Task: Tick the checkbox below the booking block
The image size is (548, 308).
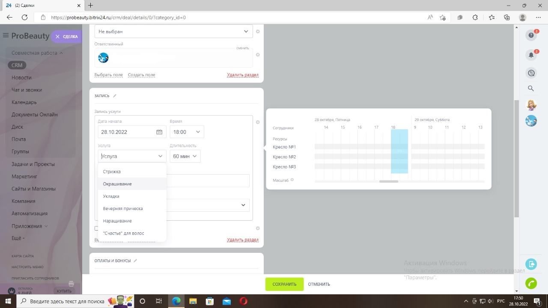Action: (96, 228)
